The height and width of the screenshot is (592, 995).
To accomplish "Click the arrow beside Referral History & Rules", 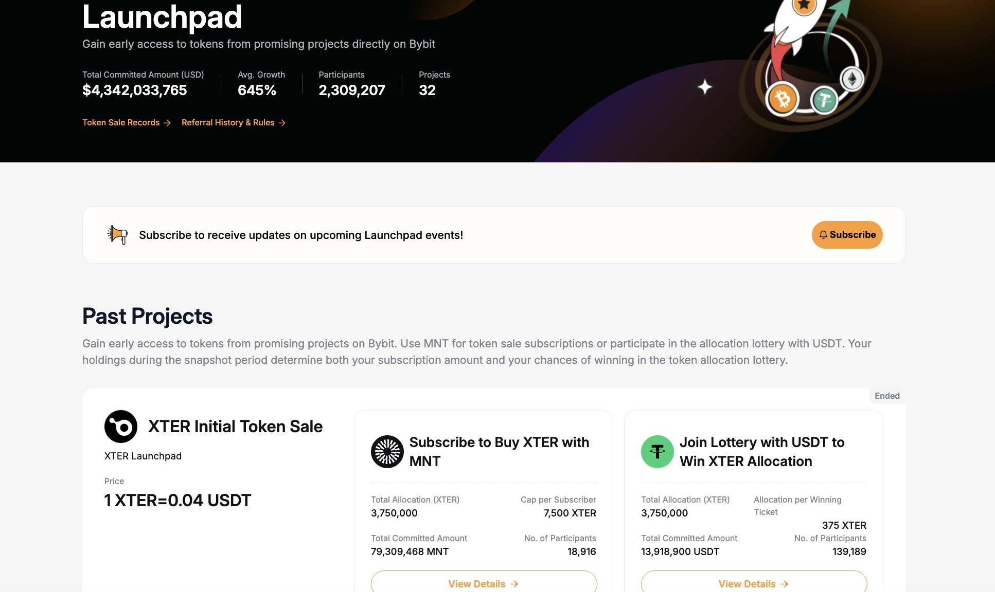I will (282, 123).
